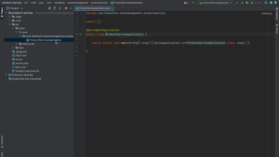Collapse the product-service root node

click(x=6, y=13)
